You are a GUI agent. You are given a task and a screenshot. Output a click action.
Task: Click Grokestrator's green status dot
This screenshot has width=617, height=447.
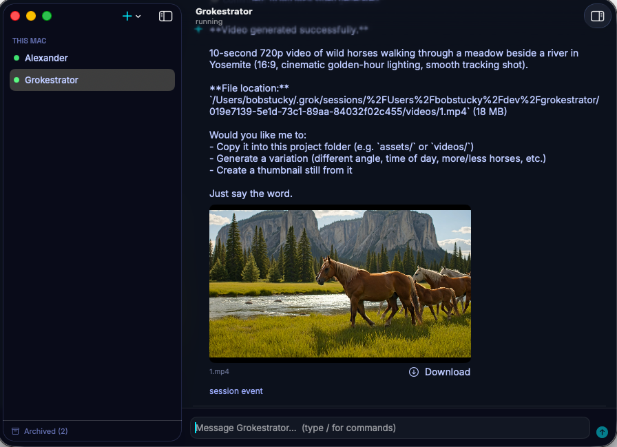click(17, 80)
